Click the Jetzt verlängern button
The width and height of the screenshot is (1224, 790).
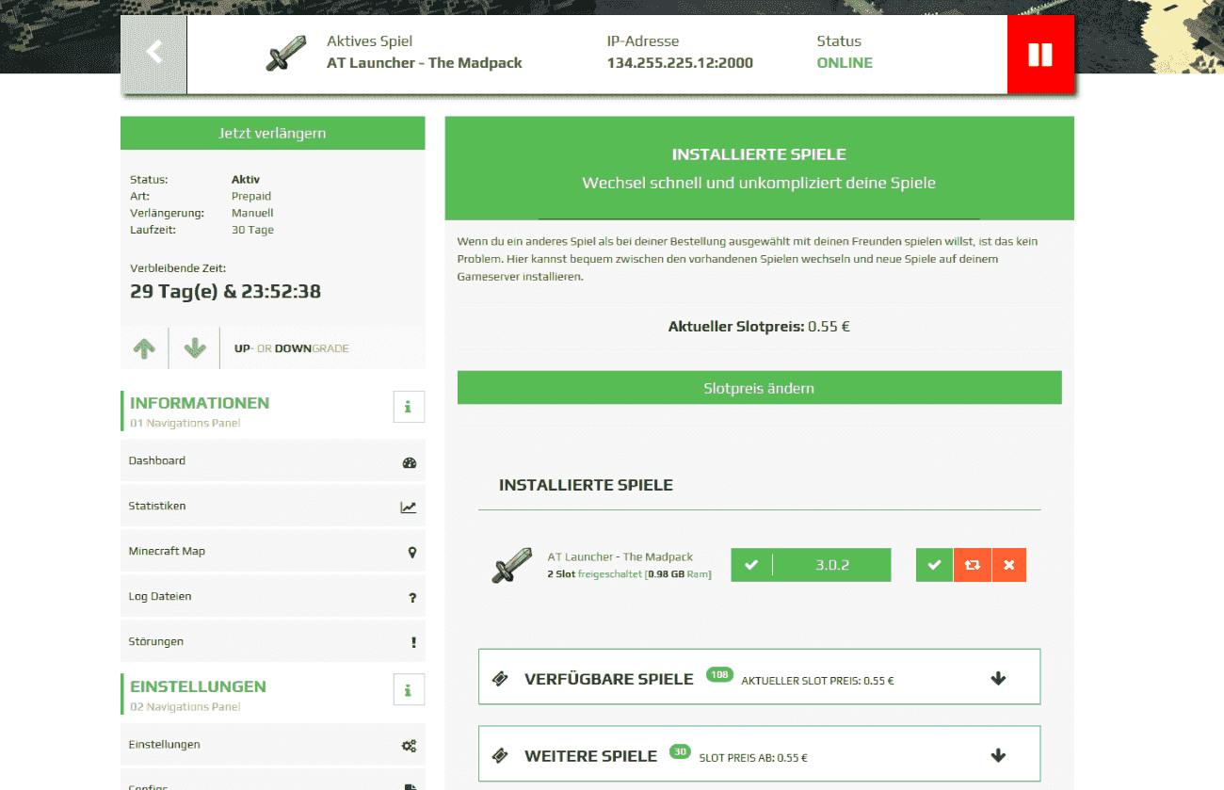[273, 133]
